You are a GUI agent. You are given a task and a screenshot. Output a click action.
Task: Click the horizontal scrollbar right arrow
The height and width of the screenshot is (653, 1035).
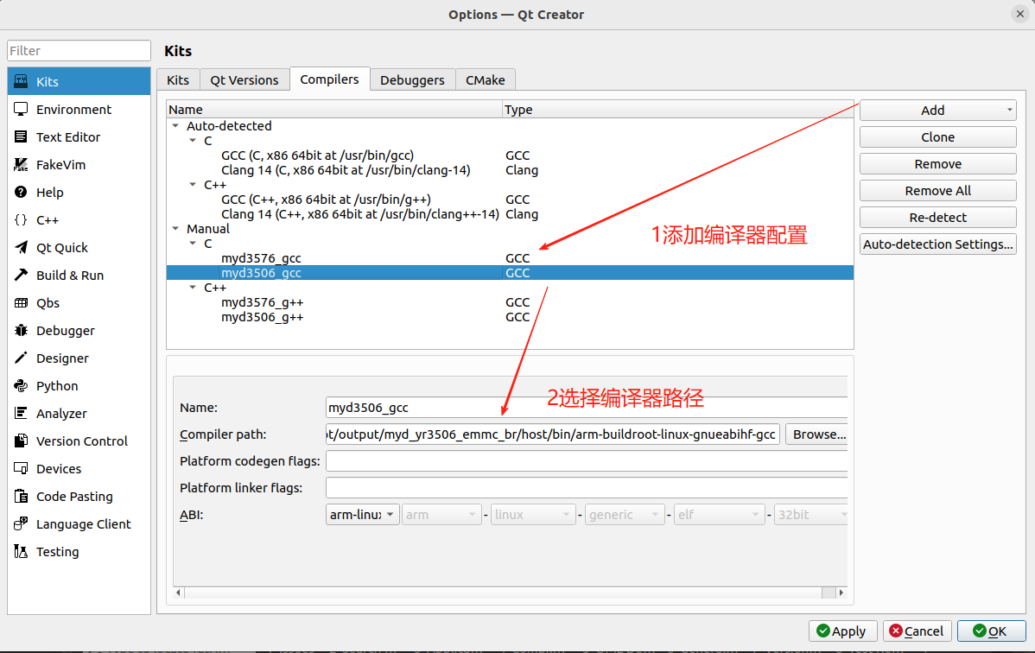tap(841, 593)
